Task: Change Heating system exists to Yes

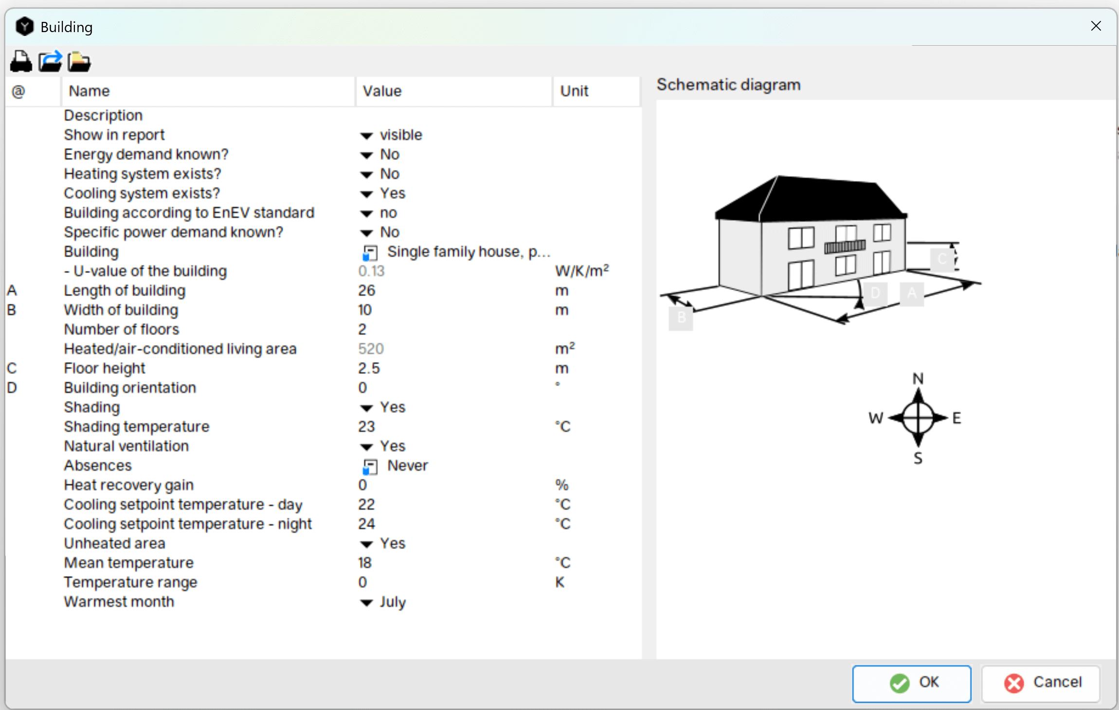Action: 366,174
